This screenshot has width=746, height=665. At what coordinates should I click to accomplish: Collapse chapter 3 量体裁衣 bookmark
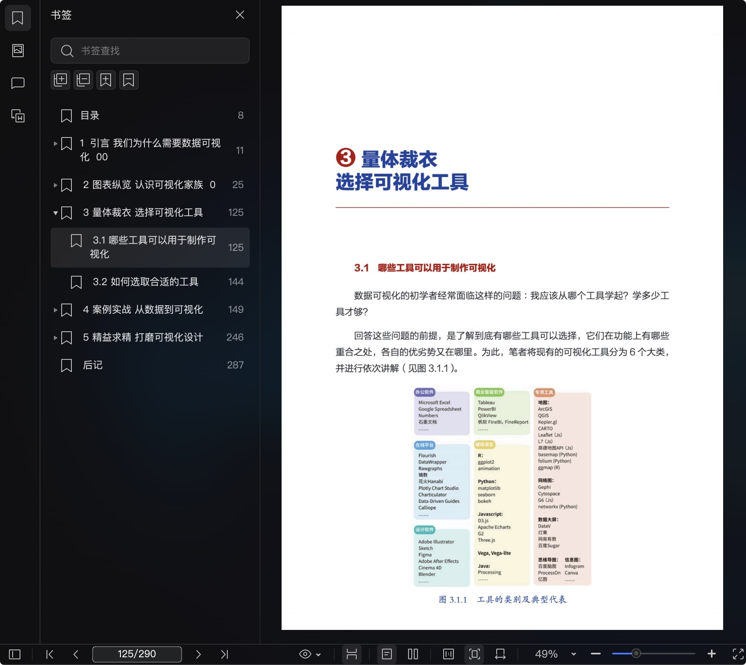coord(56,213)
